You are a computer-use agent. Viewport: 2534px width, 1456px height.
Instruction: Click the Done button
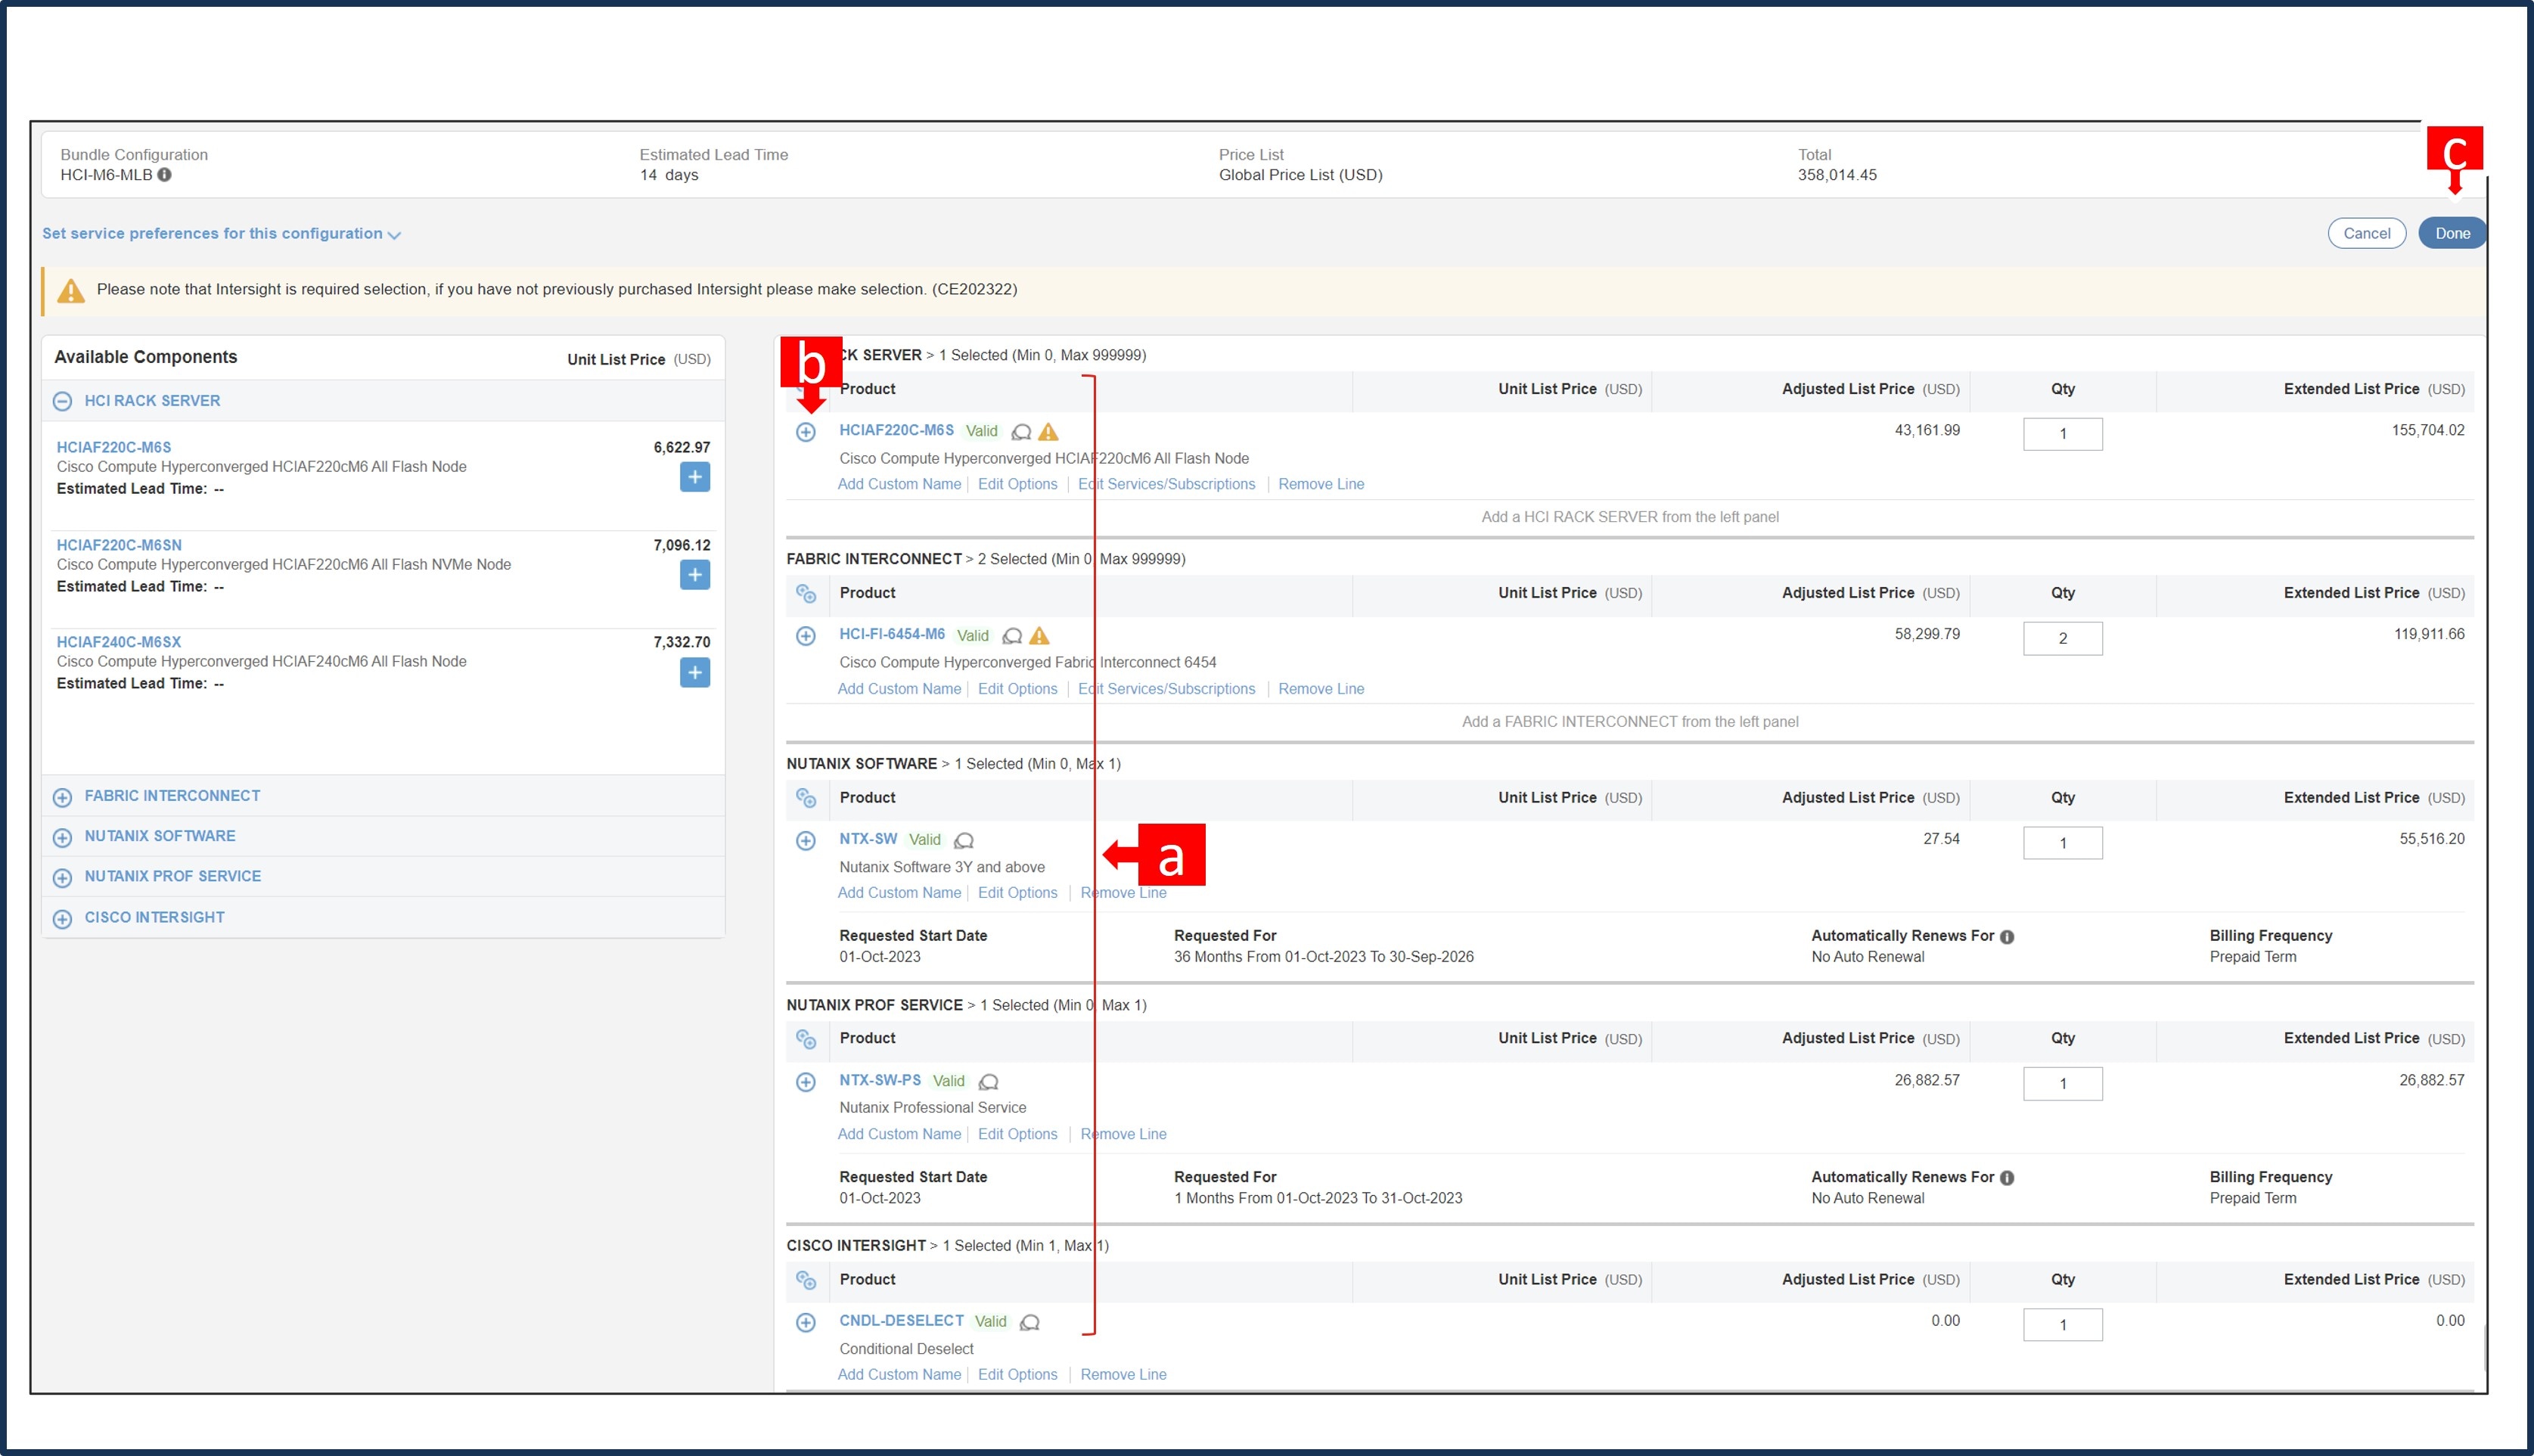[2452, 233]
